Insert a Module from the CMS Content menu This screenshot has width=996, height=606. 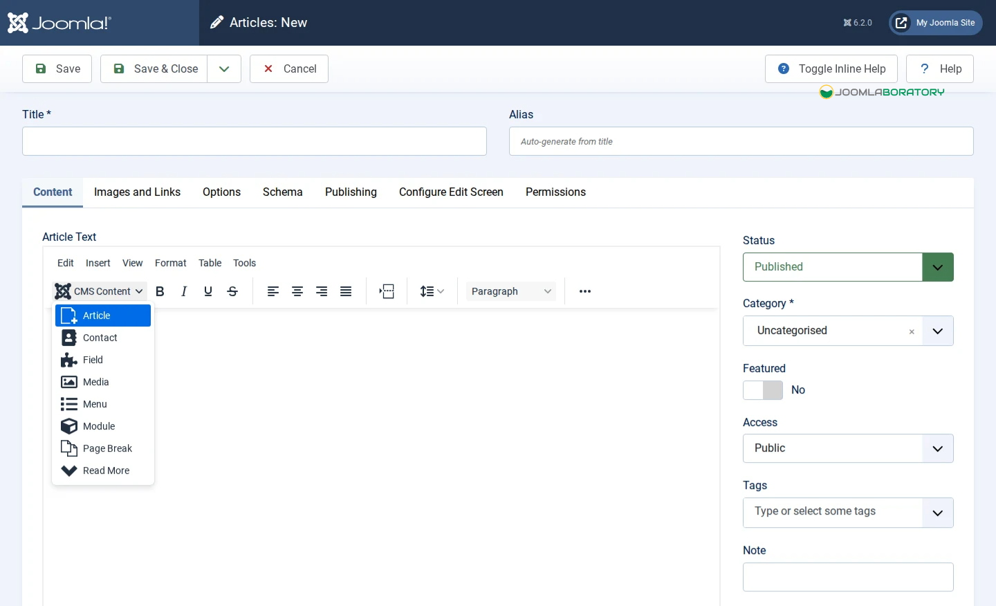[x=103, y=426]
